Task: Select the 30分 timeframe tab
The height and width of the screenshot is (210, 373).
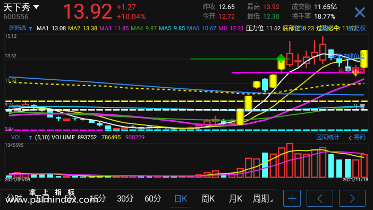Action: click(x=125, y=198)
